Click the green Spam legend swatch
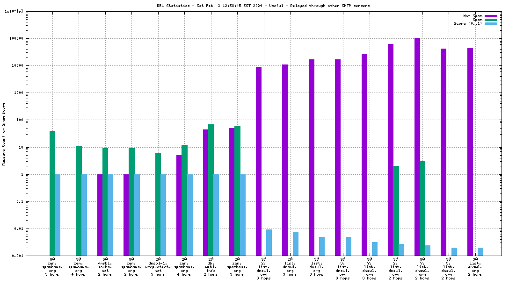Viewport: 509px width, 286px height. click(x=491, y=20)
